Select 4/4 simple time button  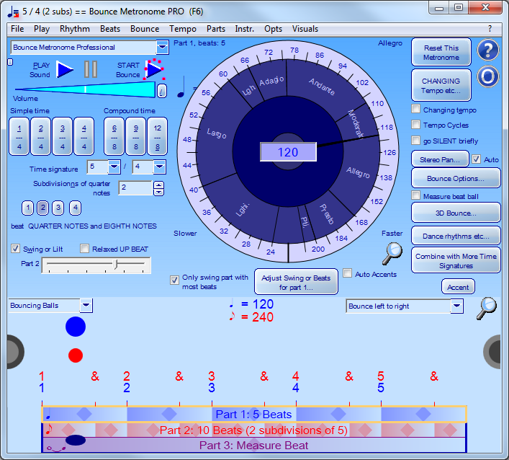[84, 136]
